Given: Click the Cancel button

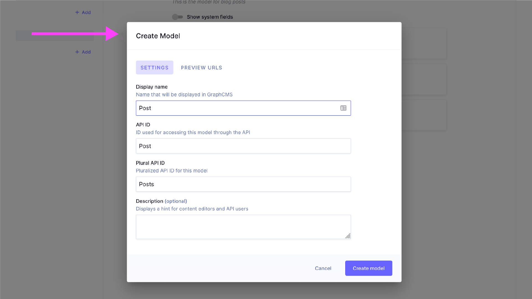Looking at the screenshot, I should [323, 268].
